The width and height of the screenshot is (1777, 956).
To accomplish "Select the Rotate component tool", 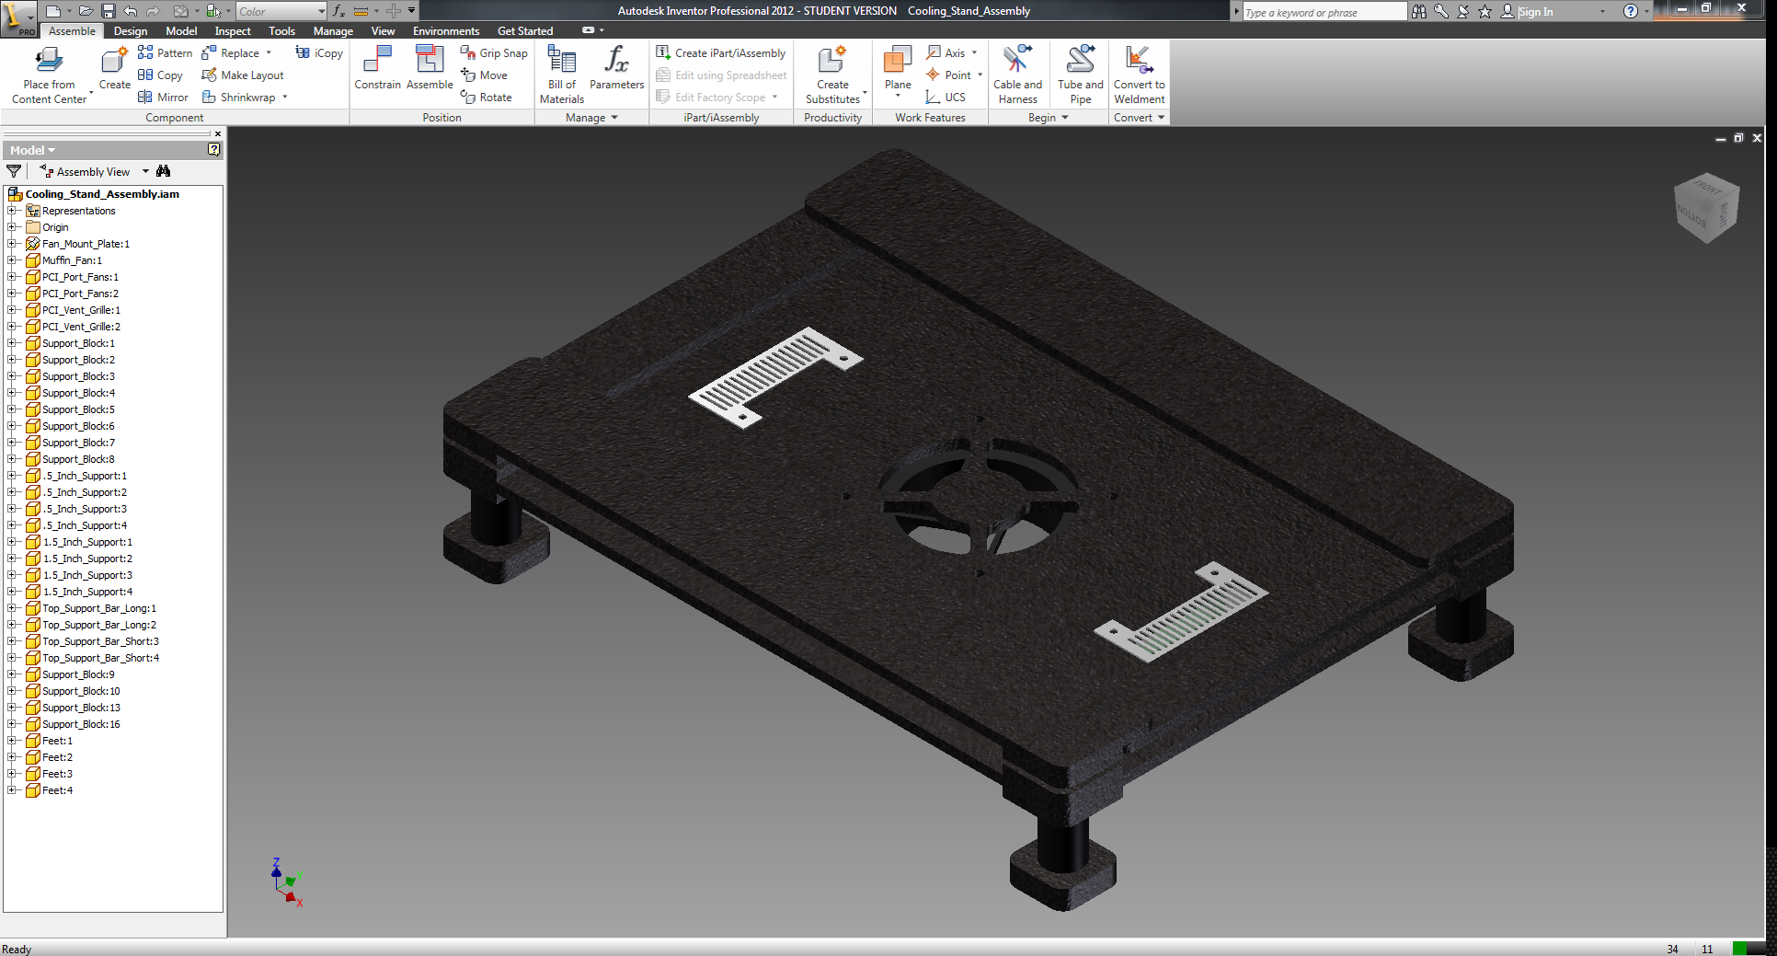I will pos(486,98).
